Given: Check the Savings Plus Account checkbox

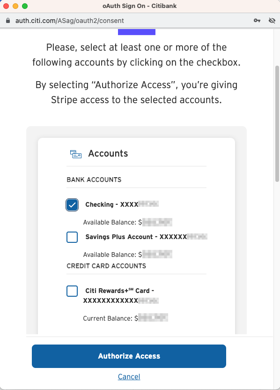Looking at the screenshot, I should (x=72, y=237).
